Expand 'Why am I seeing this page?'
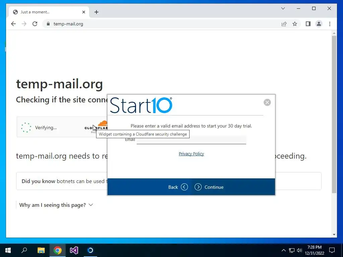The height and width of the screenshot is (257, 343). (56, 205)
